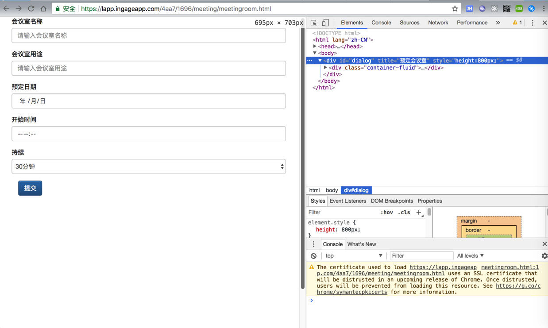Open console settings gear
Screen dimensions: 548x328
tap(544, 256)
